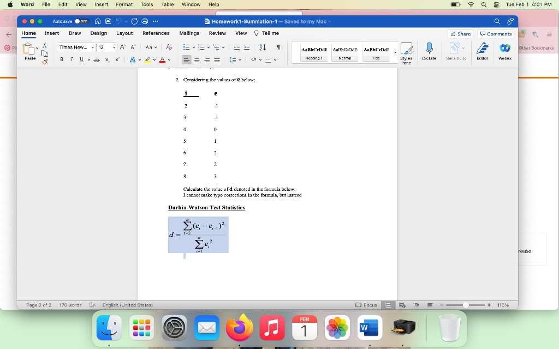Launch the Webex add-in
559x349 pixels.
tap(504, 52)
